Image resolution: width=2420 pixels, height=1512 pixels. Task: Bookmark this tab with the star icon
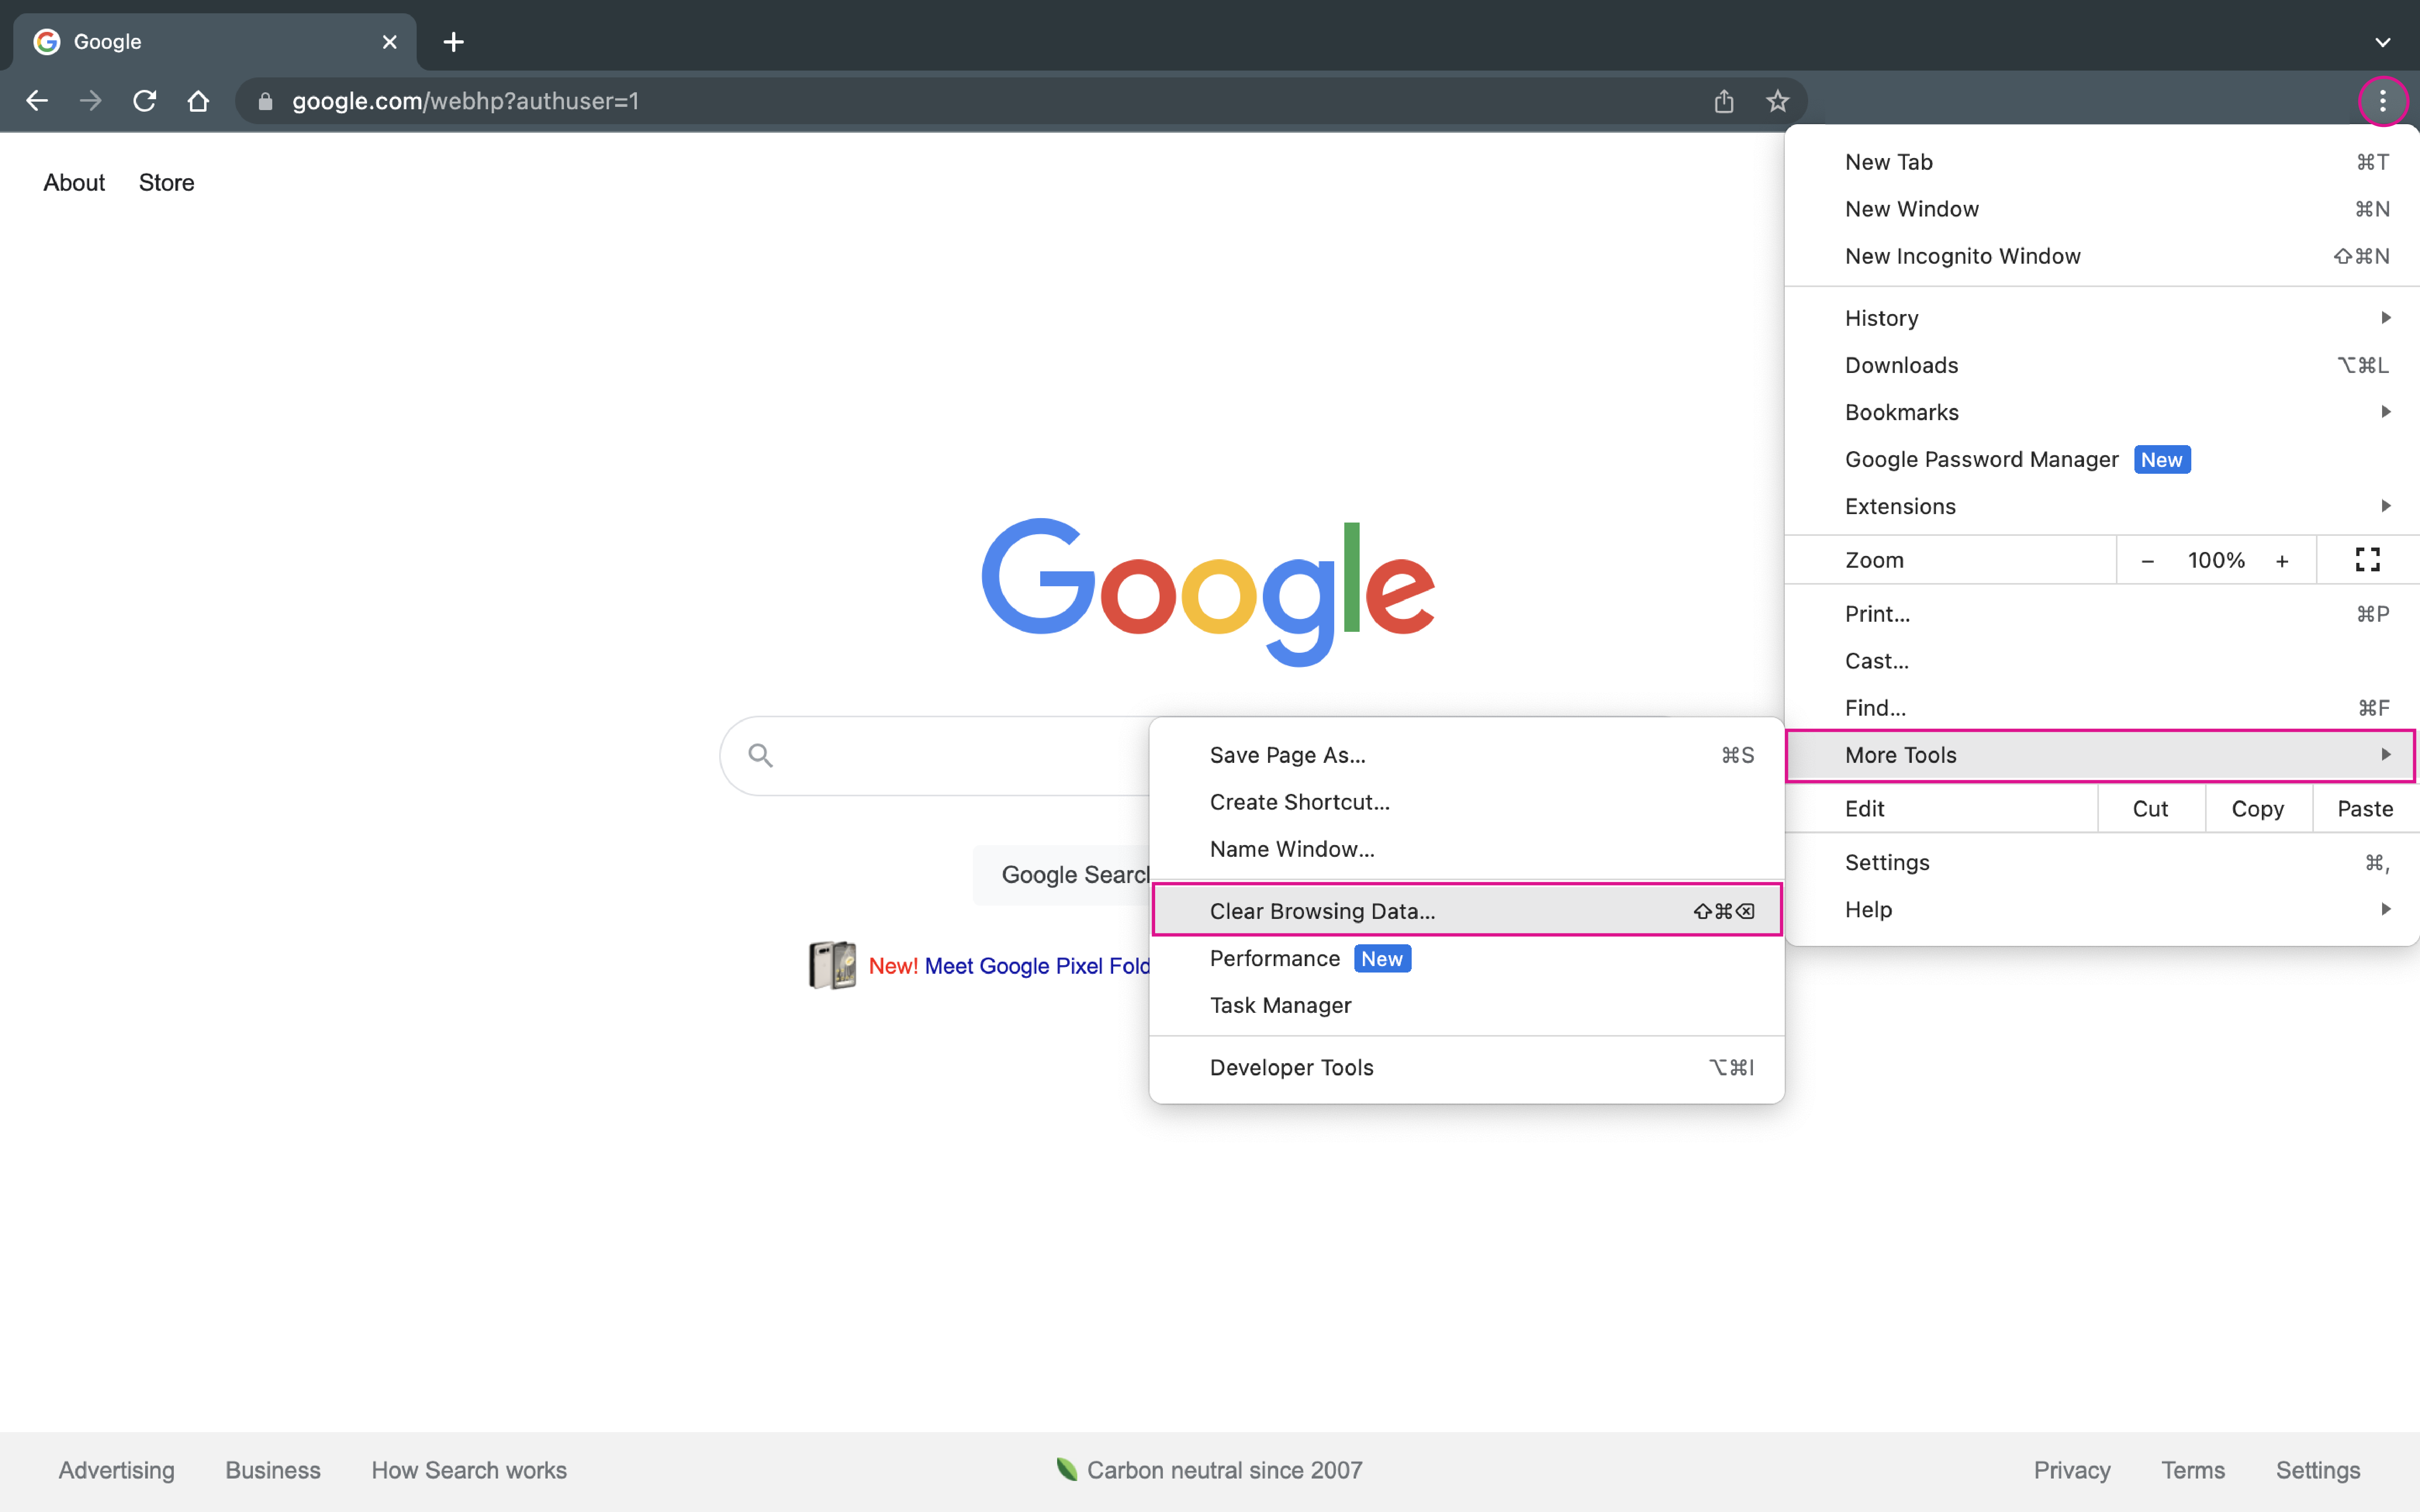point(1777,101)
